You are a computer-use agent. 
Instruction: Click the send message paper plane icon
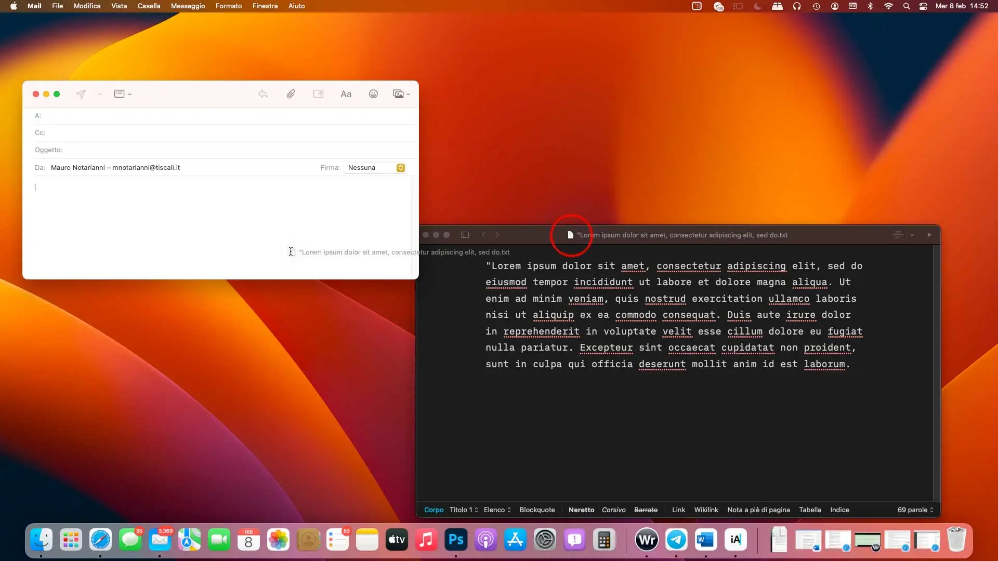81,94
